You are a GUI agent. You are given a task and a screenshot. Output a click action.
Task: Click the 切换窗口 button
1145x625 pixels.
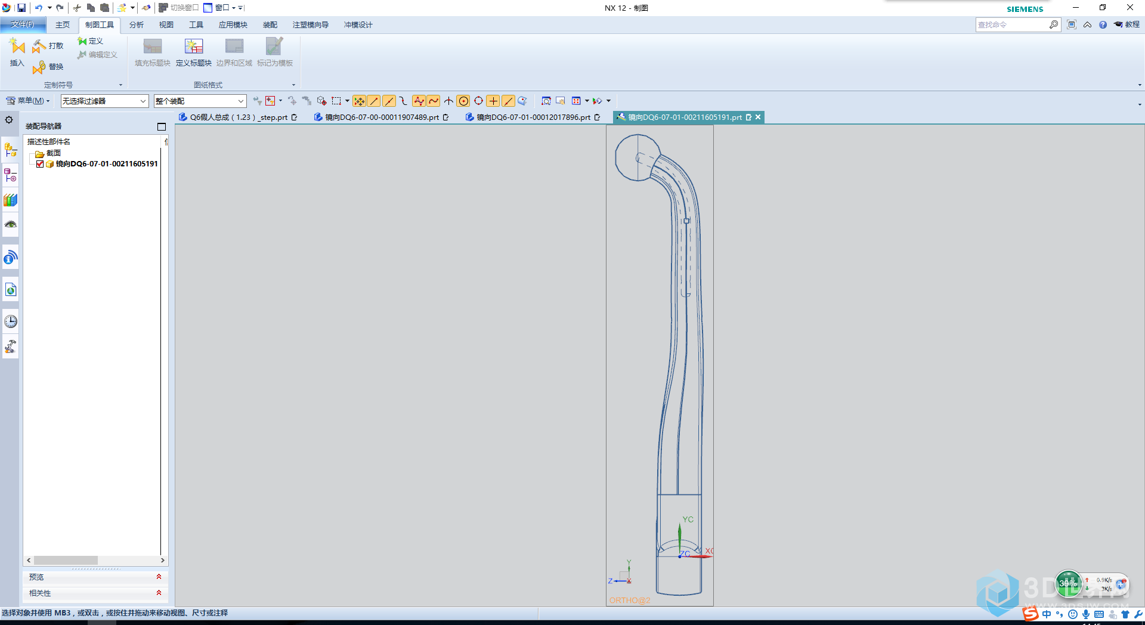point(178,8)
